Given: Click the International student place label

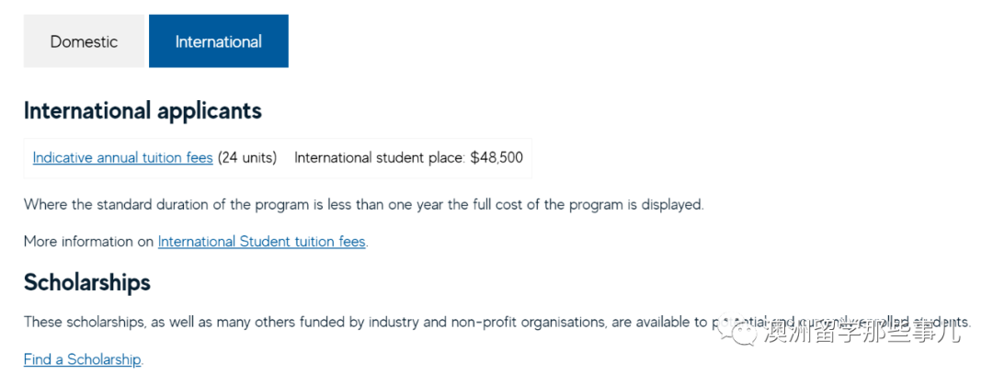Looking at the screenshot, I should [380, 157].
